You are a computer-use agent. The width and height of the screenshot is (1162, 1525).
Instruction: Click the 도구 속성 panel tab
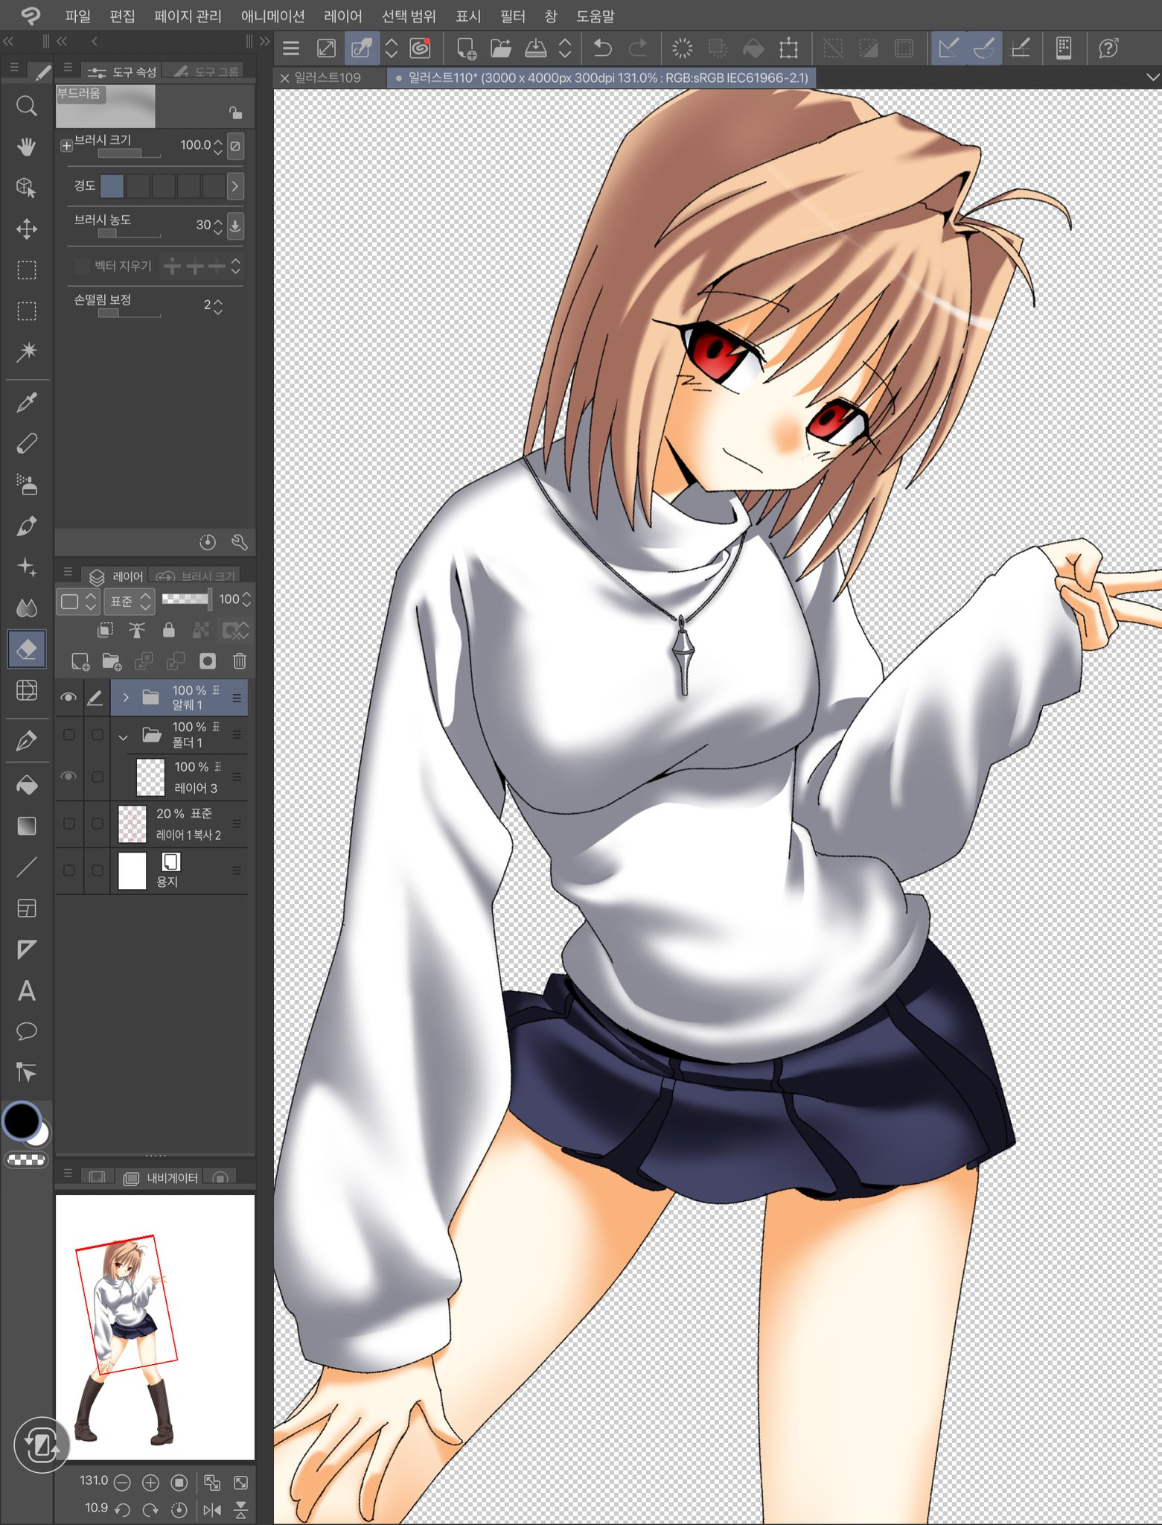click(124, 71)
